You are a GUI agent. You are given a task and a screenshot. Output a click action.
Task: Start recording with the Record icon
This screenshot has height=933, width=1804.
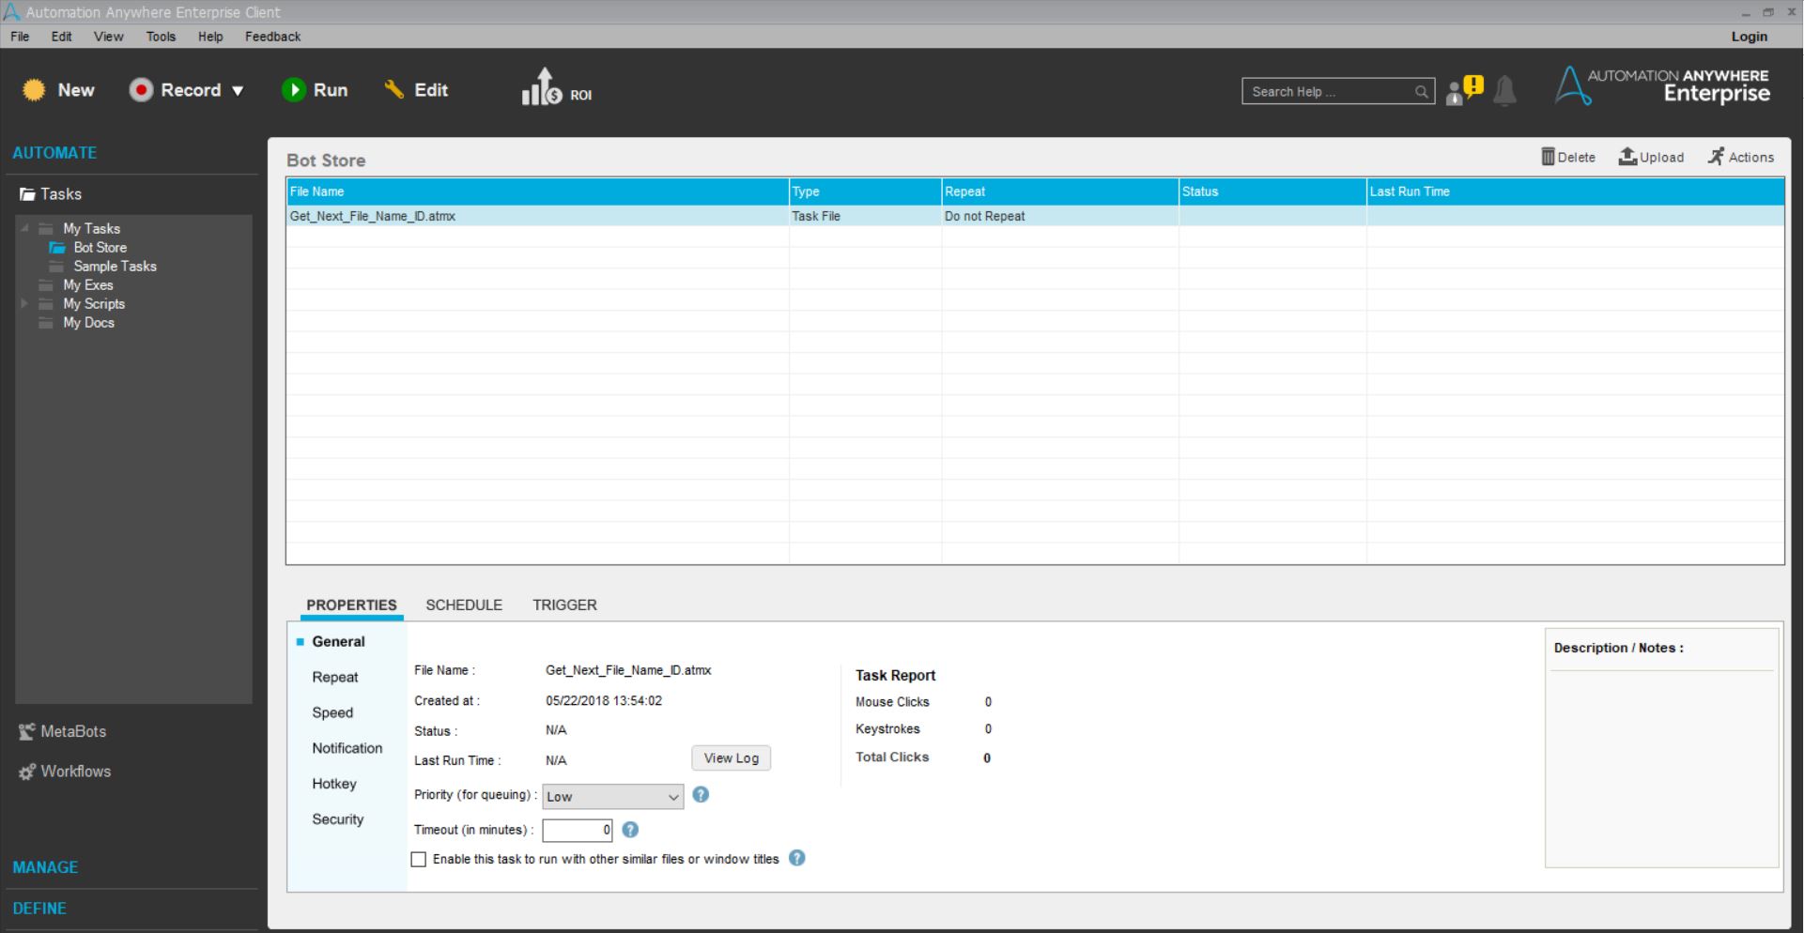(x=141, y=90)
